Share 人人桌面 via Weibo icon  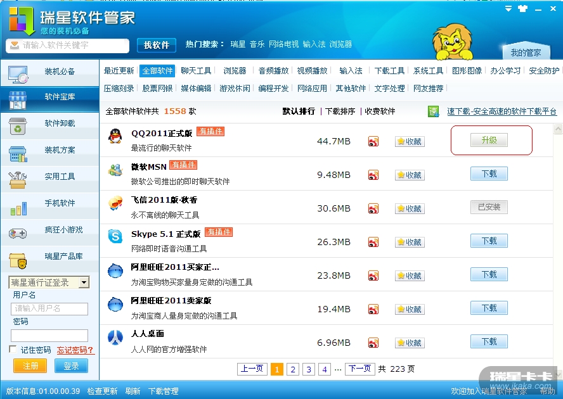373,343
